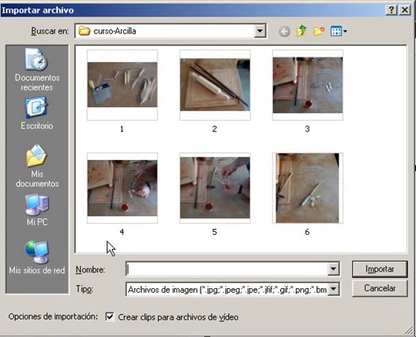Click the back navigation arrow icon
The width and height of the screenshot is (416, 337).
[284, 32]
